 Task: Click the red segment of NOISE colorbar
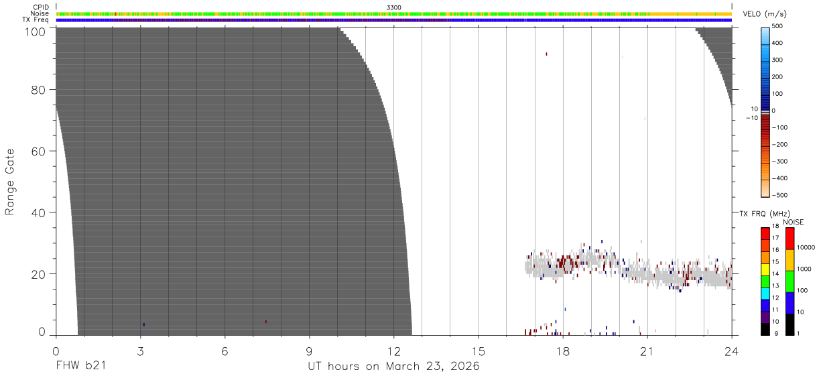pyautogui.click(x=789, y=238)
